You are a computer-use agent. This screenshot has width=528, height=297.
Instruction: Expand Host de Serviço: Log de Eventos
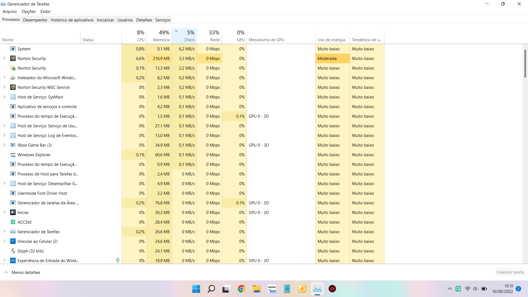(4, 135)
